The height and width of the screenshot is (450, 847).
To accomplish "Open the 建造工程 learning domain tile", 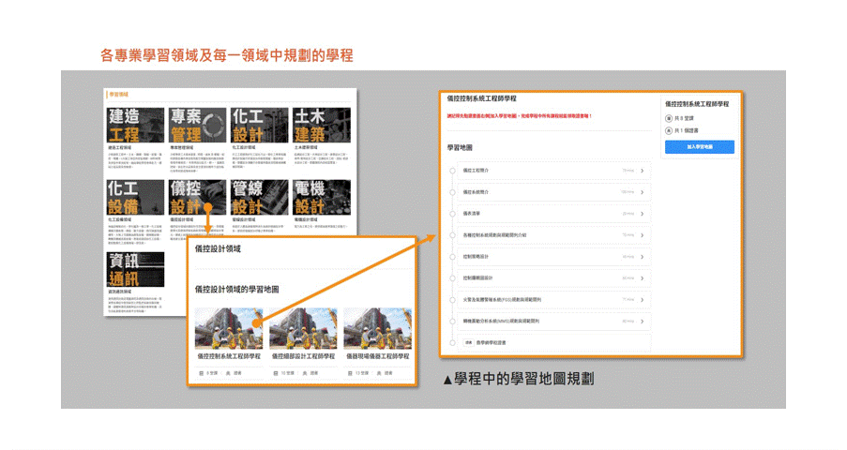I will click(137, 126).
